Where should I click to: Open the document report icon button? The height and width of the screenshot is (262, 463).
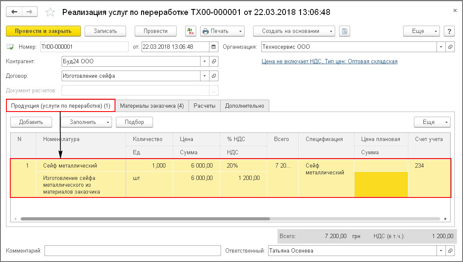[345, 31]
